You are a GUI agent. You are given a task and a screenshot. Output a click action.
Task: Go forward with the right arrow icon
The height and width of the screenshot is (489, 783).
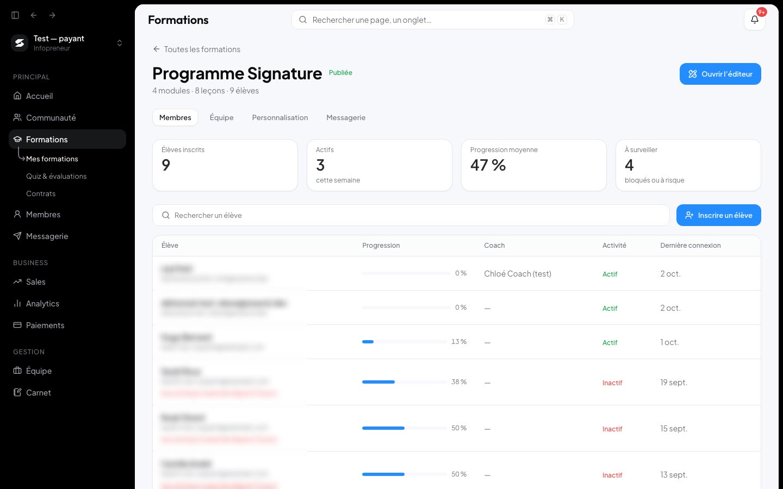pos(52,15)
